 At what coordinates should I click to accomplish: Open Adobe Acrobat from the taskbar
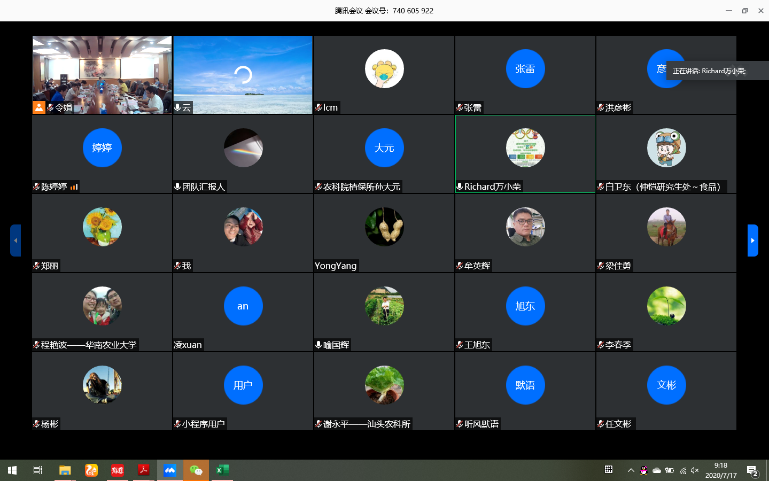click(143, 470)
